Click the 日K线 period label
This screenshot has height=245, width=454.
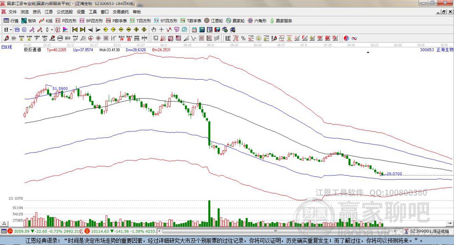click(x=7, y=47)
